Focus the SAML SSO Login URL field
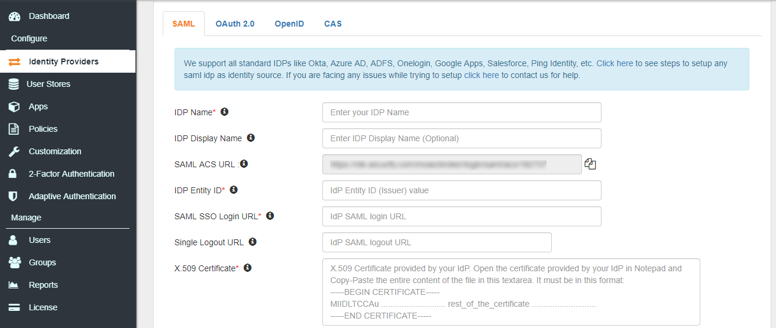 (x=462, y=216)
